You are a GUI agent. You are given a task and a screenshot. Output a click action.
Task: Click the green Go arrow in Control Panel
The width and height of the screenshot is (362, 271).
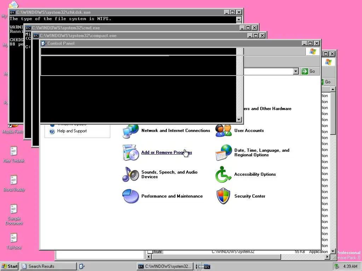(305, 71)
